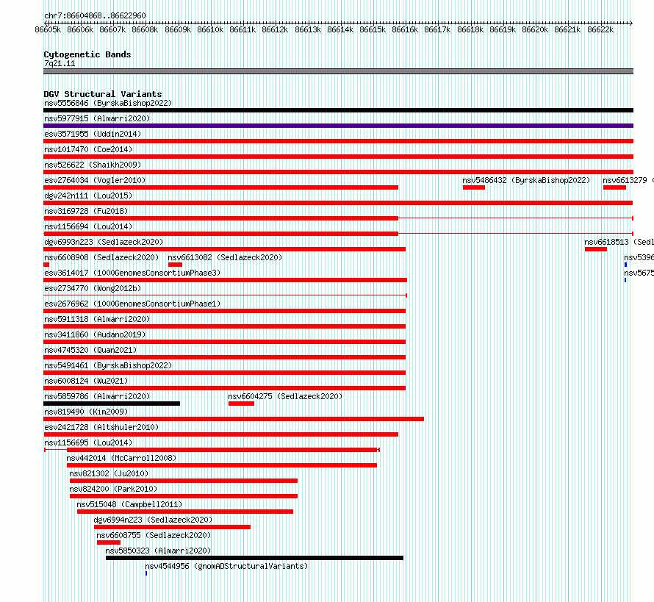Click esv2734770 (Wong2012b) label

click(x=93, y=288)
